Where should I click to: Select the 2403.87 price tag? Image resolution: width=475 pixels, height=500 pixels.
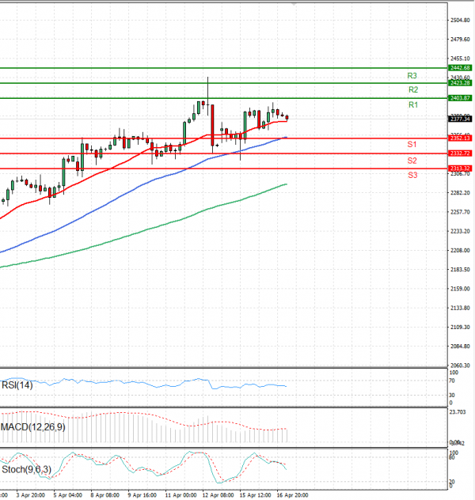[x=460, y=98]
